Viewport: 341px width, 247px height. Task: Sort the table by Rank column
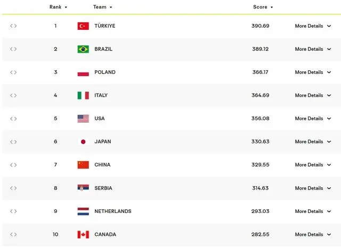click(58, 7)
